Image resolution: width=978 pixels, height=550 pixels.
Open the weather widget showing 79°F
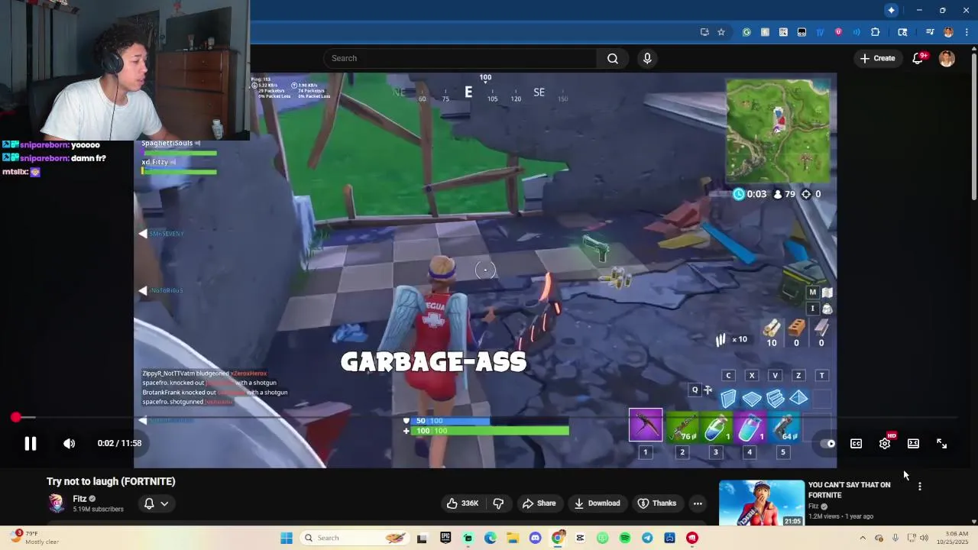35,538
